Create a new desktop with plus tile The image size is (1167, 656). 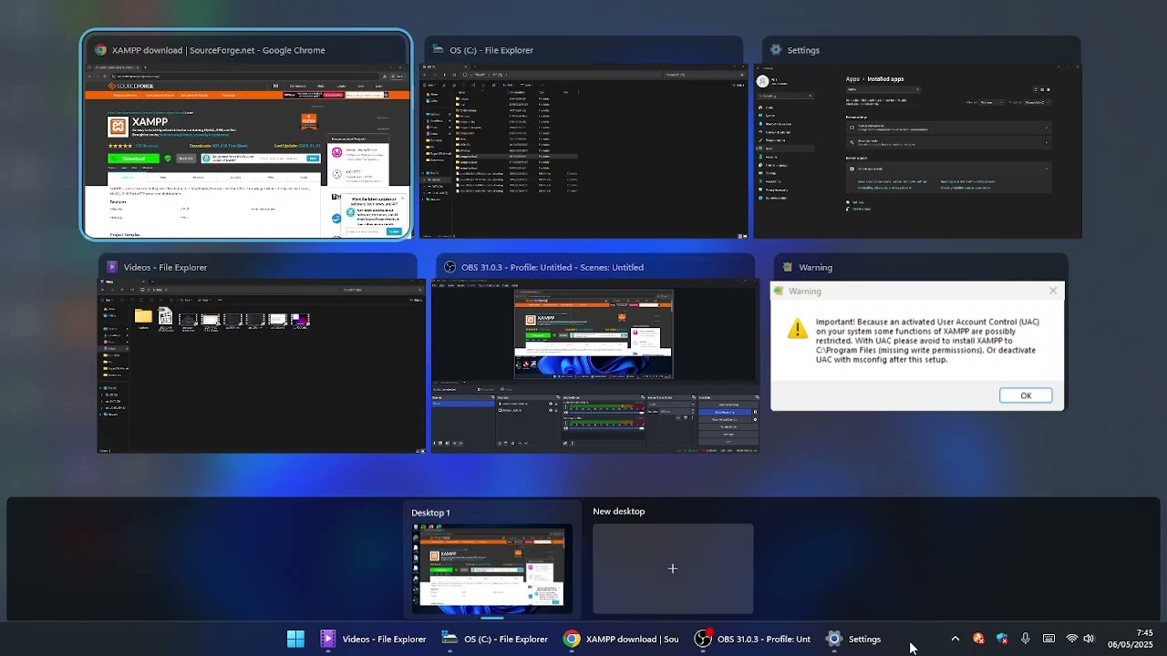[x=673, y=569]
